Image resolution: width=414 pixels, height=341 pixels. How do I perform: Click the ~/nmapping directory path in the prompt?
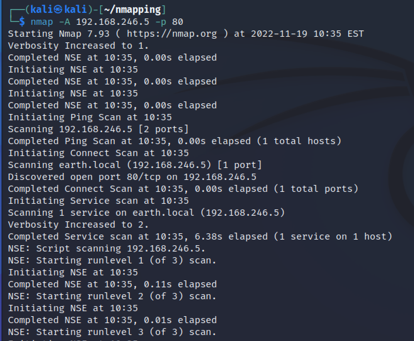pyautogui.click(x=133, y=9)
